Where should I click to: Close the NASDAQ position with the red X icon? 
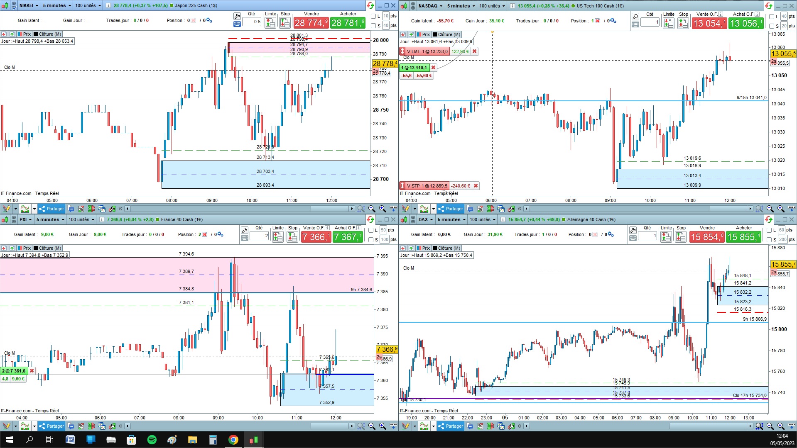coord(598,21)
